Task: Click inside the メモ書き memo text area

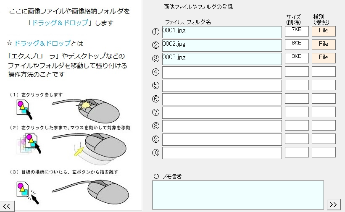Action: (x=238, y=195)
